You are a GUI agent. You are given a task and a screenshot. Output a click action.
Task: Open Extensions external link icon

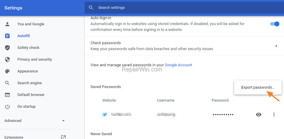pyautogui.click(x=63, y=137)
